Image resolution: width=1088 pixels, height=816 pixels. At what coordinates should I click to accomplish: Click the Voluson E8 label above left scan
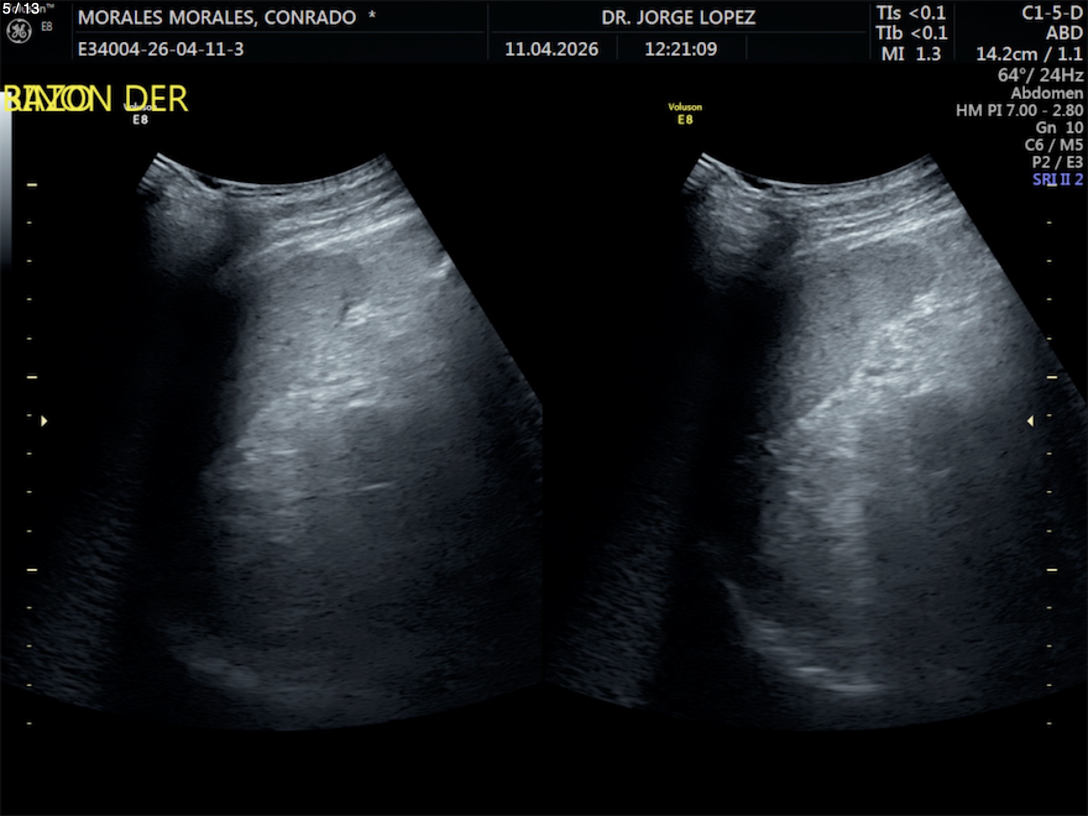(140, 114)
